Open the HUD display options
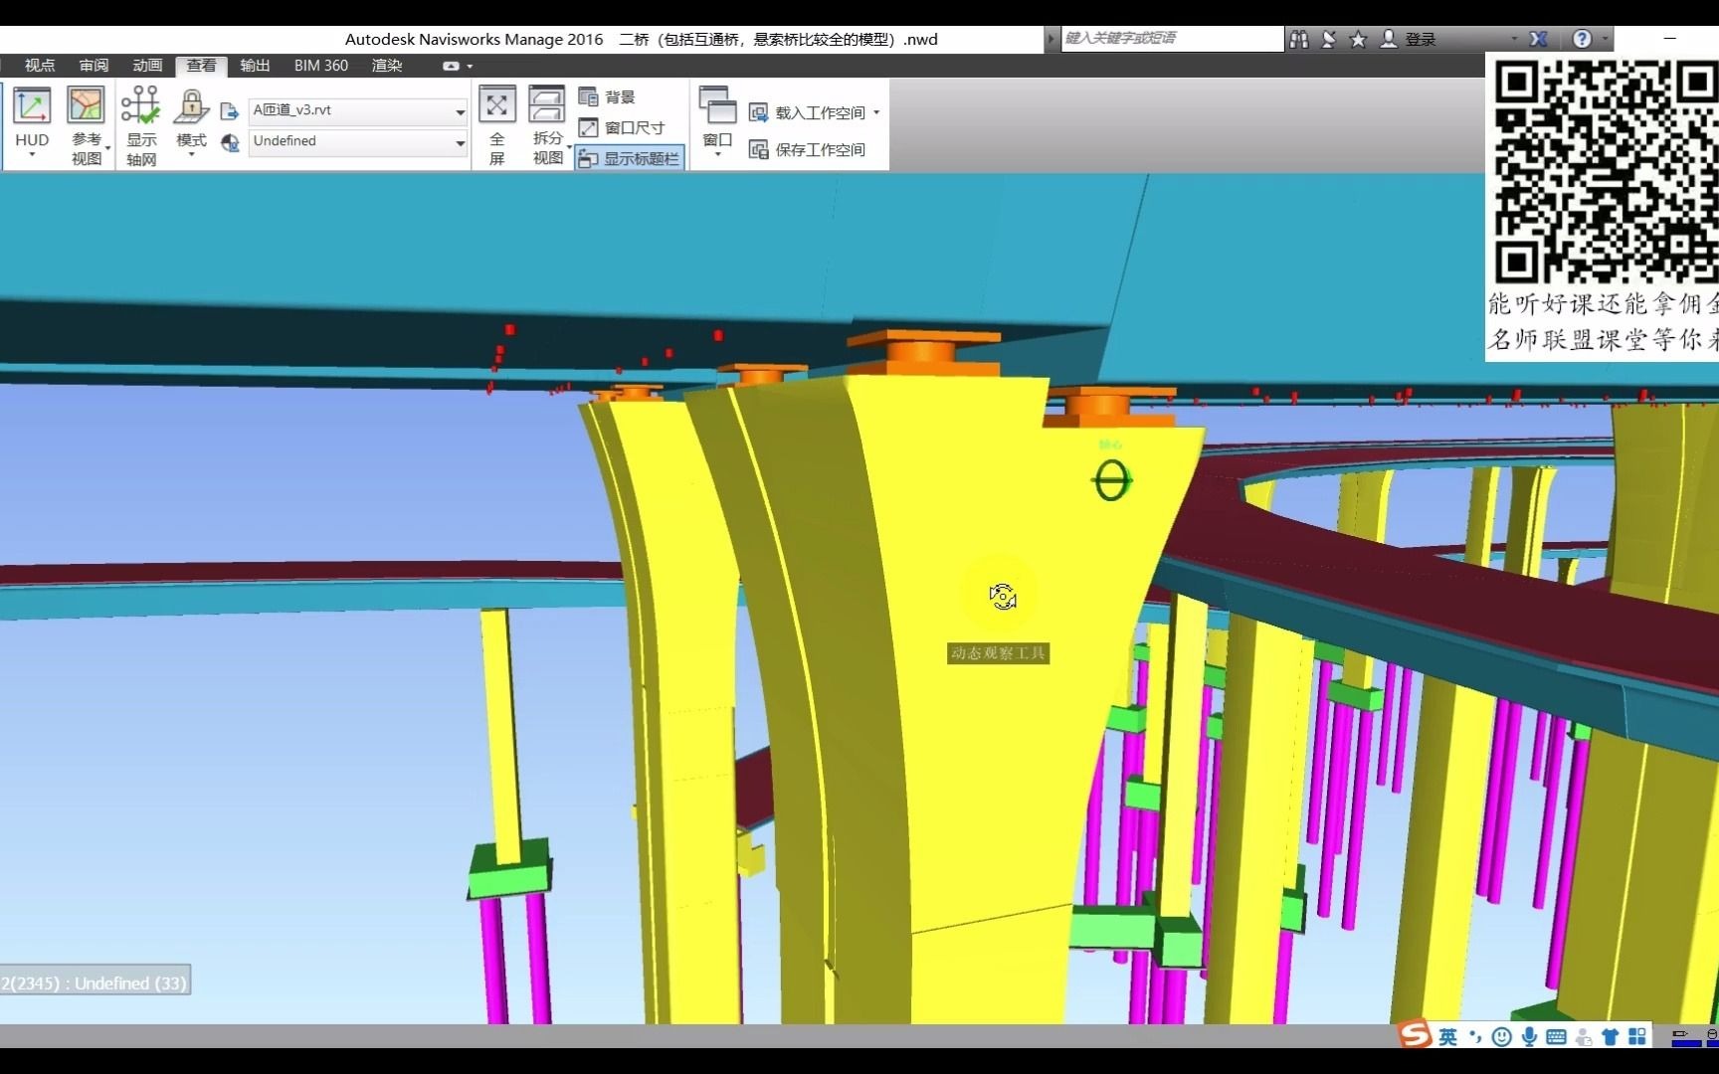The width and height of the screenshot is (1719, 1074). pos(32,122)
